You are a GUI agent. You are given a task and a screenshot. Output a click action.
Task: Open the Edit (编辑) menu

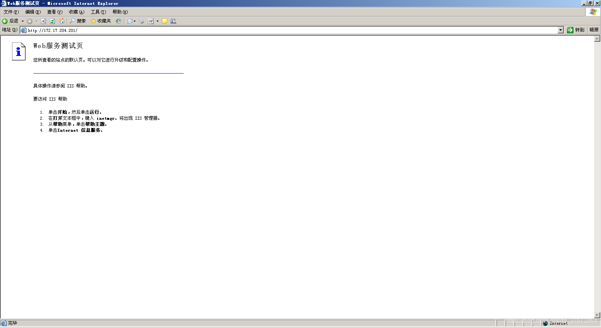(x=33, y=12)
